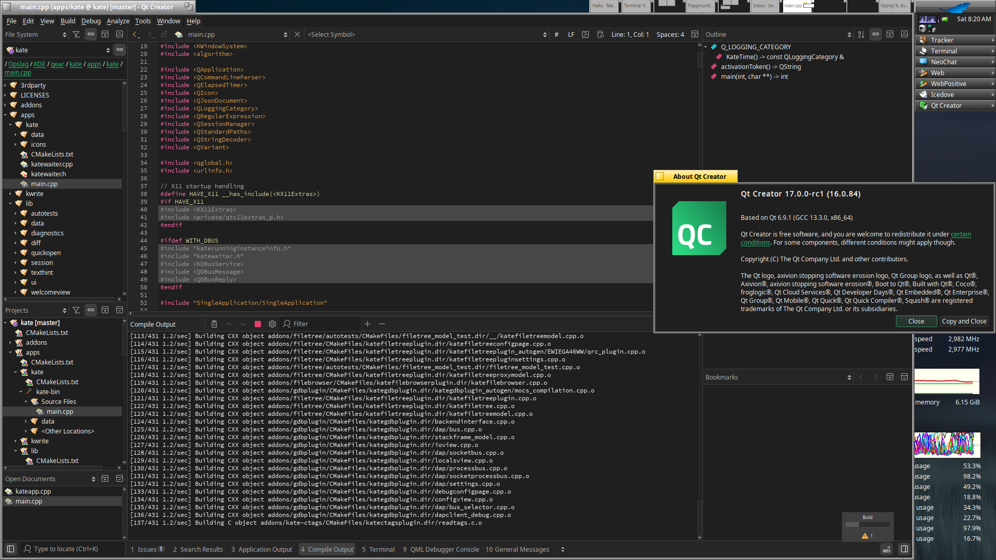
Task: Click the File System filter funnel icon
Action: point(76,34)
